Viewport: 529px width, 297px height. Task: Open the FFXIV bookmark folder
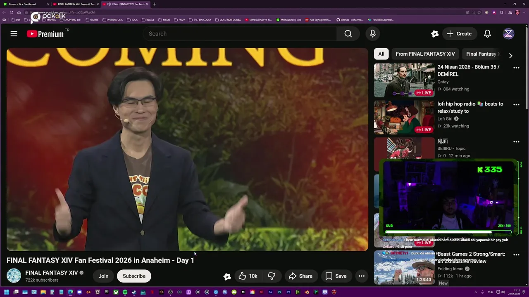click(179, 20)
